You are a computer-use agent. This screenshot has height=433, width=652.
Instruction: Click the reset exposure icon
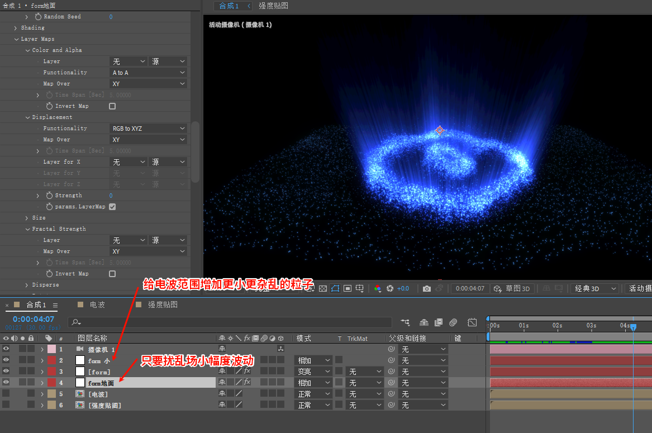coord(390,289)
